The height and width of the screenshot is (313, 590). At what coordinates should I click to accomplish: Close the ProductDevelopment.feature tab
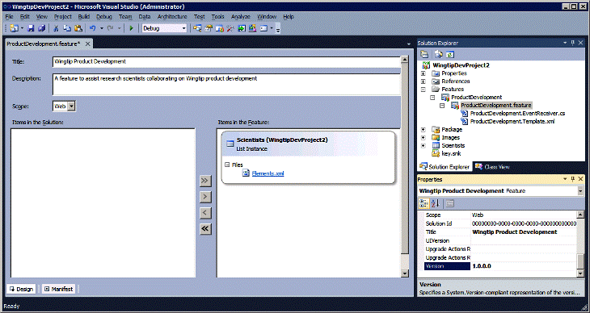pos(87,44)
